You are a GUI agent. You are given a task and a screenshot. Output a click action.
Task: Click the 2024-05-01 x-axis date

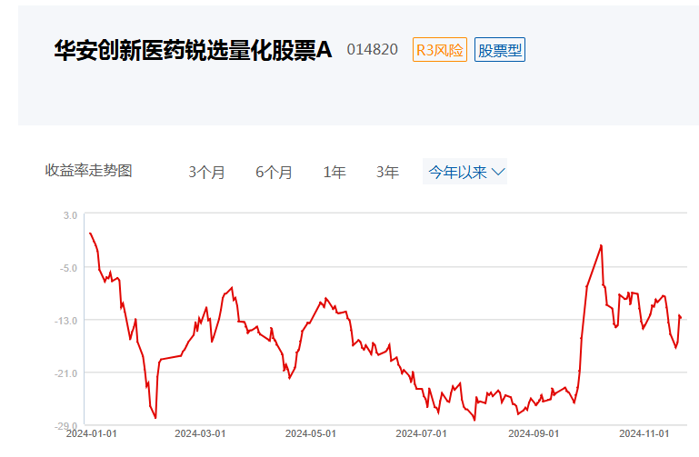[311, 434]
